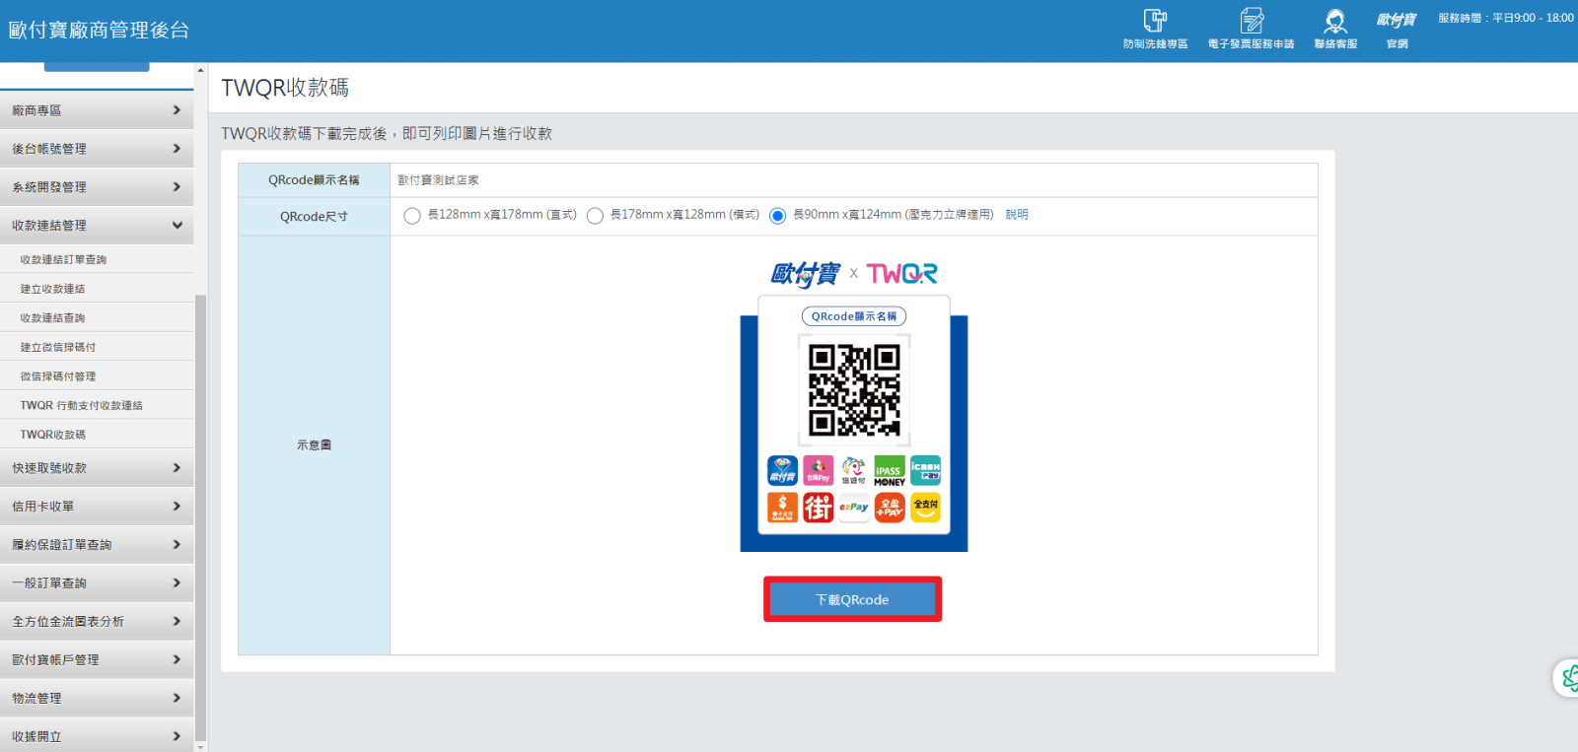This screenshot has height=752, width=1578.
Task: Expand the 信用卡收單 menu
Action: click(97, 507)
